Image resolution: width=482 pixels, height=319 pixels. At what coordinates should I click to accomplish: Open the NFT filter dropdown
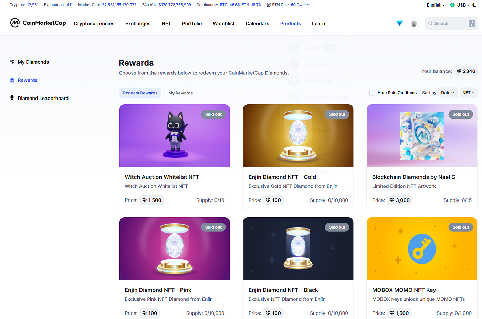click(469, 93)
